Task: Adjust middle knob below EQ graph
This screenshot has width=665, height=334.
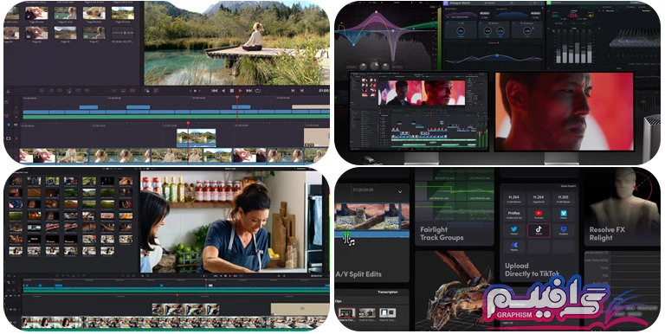Action: coord(374,66)
